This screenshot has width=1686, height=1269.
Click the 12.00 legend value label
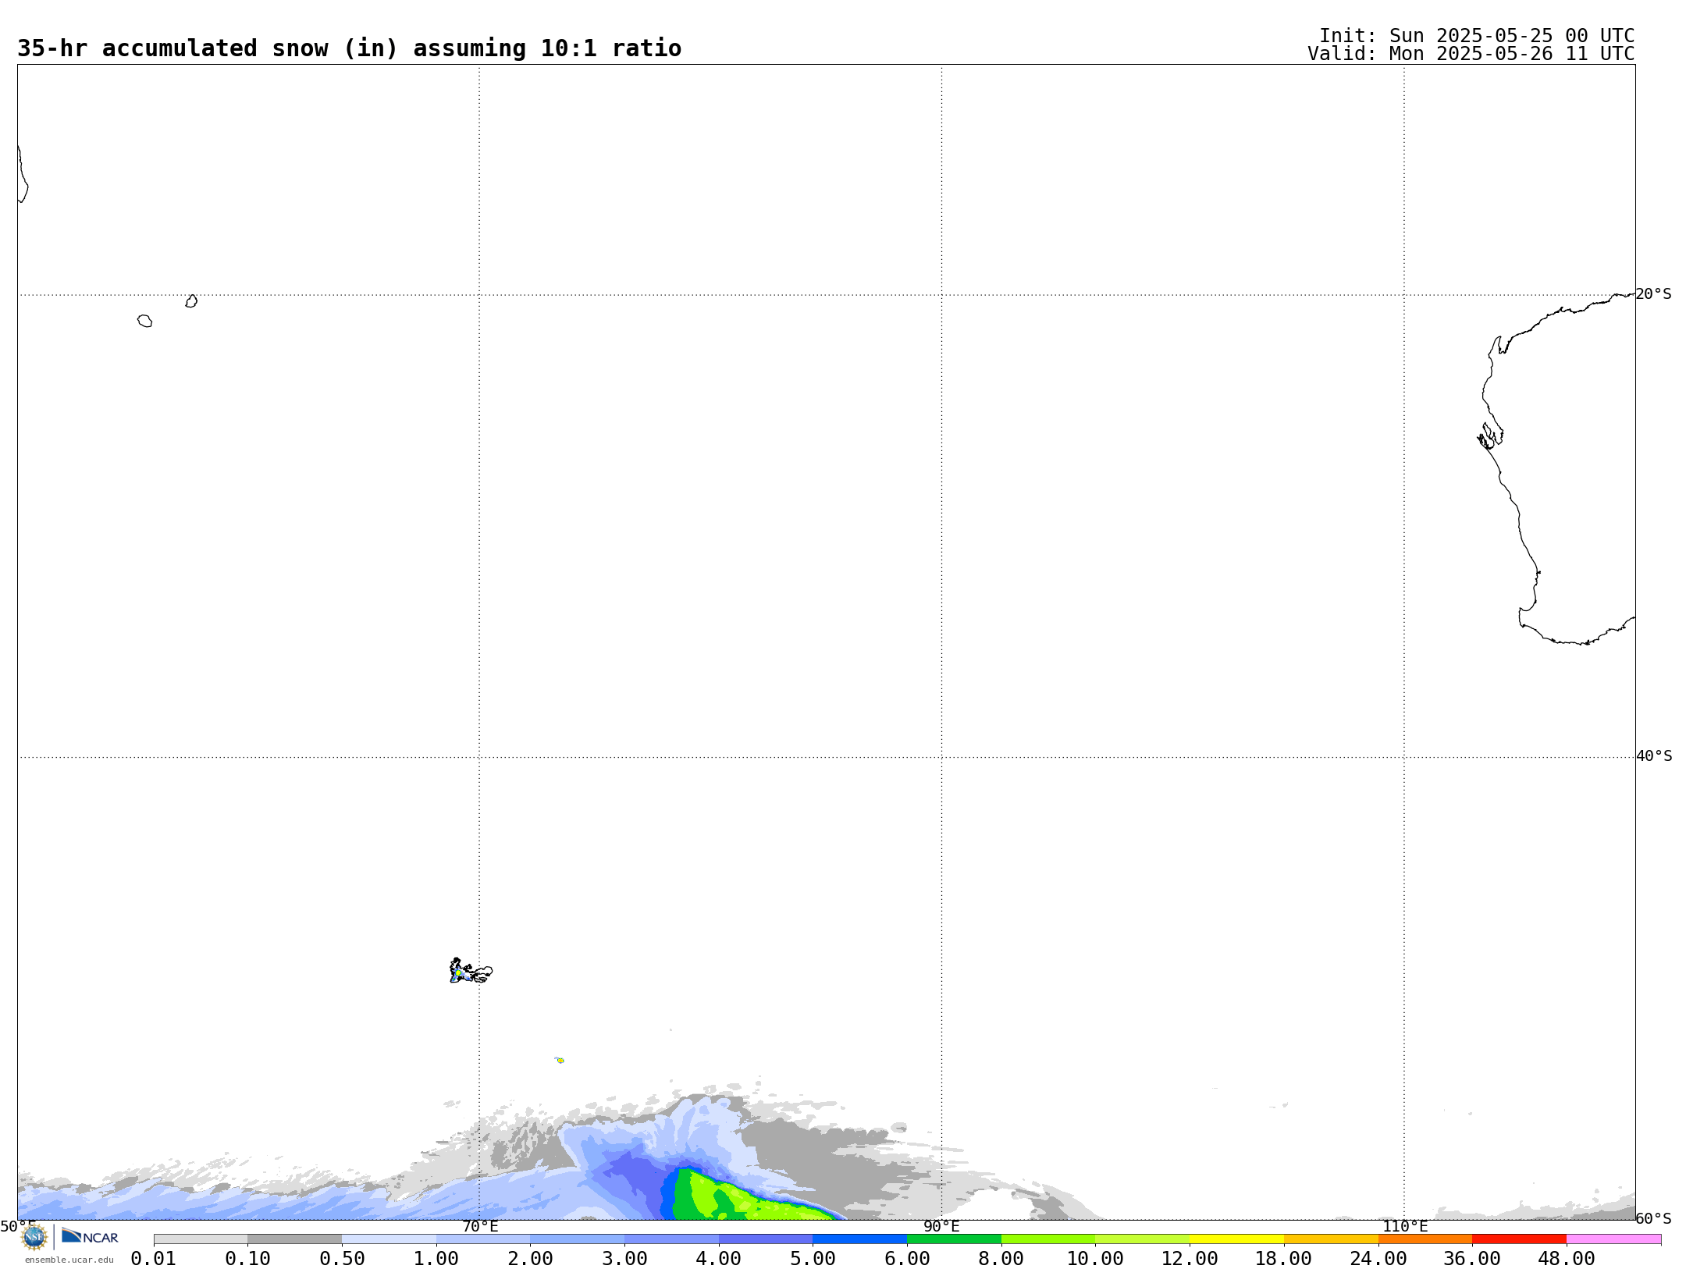[1190, 1259]
